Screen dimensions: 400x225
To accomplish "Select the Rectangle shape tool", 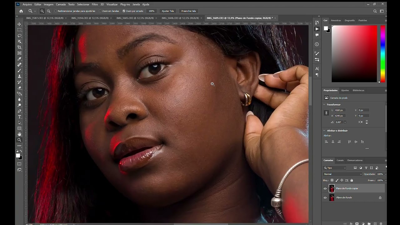I will [19, 128].
